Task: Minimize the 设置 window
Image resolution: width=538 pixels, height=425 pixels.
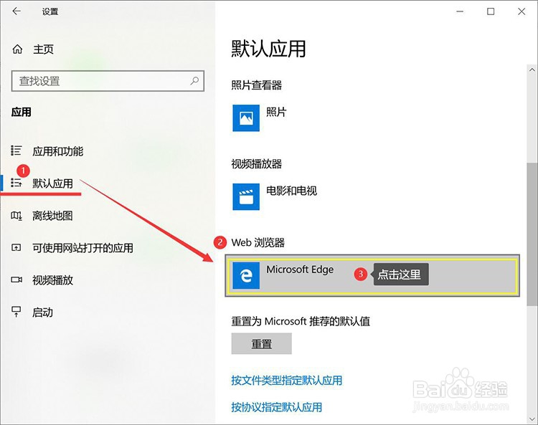Action: 460,11
